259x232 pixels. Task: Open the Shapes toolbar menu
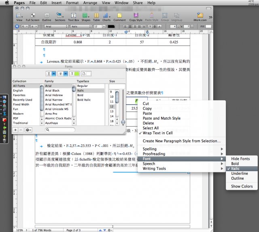click(x=86, y=17)
